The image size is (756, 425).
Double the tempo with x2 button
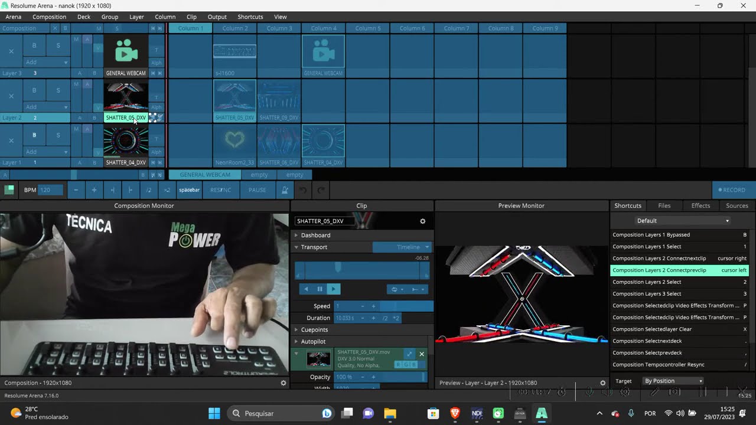click(167, 190)
